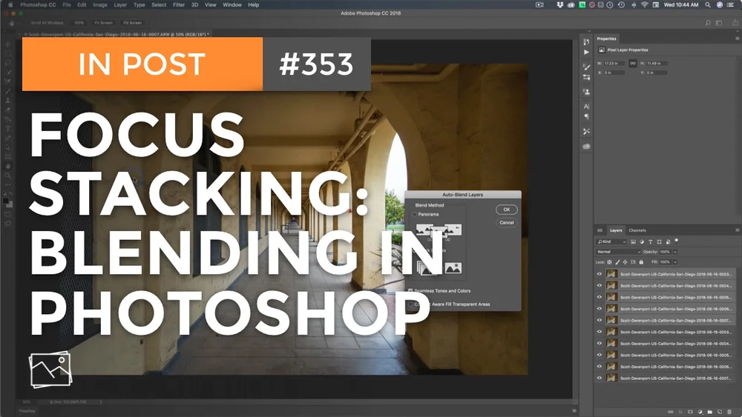The height and width of the screenshot is (417, 742).
Task: Click the search icon in options bar
Action: (x=708, y=23)
